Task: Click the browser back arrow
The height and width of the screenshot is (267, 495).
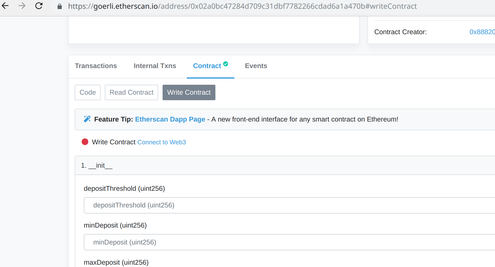Action: coord(5,6)
